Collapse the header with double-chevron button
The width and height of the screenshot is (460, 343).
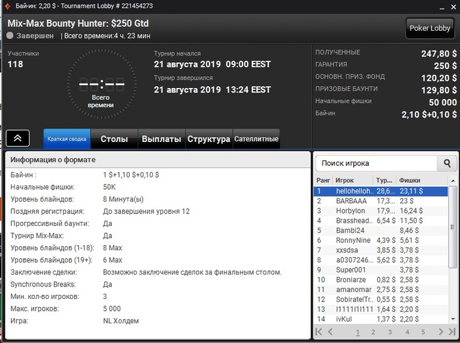pos(18,138)
